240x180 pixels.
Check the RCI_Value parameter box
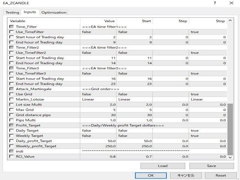click(11, 156)
